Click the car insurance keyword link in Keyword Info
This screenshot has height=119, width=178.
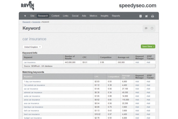coord(30,62)
